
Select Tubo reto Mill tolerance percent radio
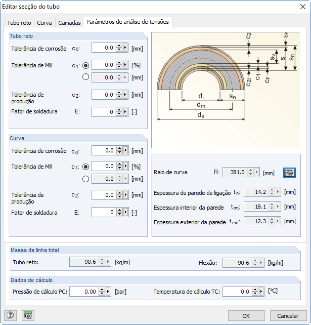(x=85, y=65)
